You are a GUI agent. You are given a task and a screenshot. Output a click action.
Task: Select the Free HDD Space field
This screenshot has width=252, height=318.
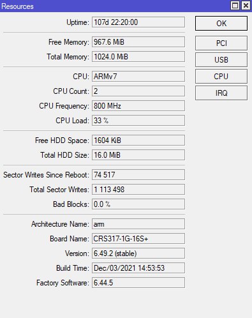[x=138, y=140]
